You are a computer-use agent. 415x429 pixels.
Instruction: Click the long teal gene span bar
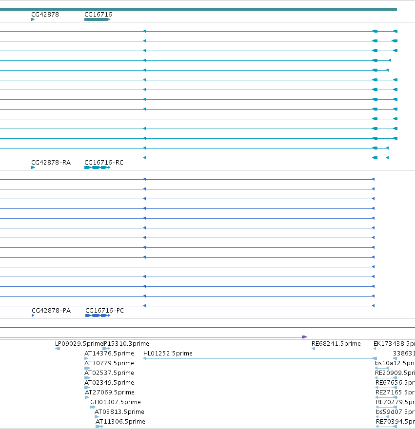198,9
